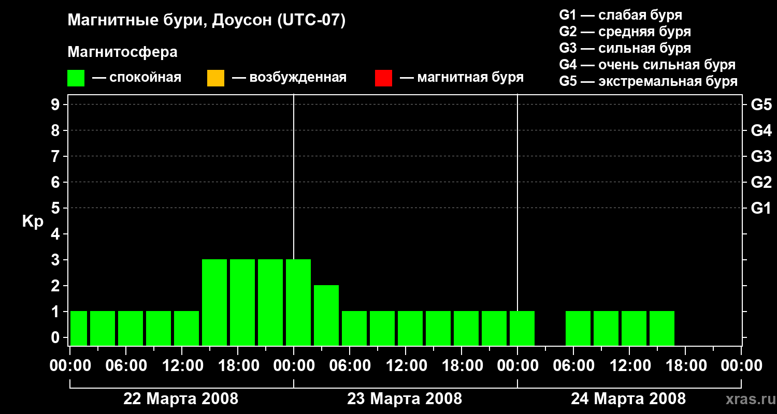Click the "— возбужденная" legend label
777x414 pixels.
tap(289, 78)
